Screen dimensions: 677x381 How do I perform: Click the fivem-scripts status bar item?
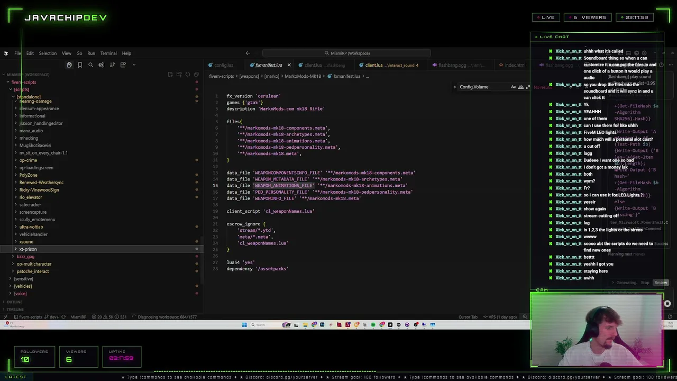(x=28, y=317)
